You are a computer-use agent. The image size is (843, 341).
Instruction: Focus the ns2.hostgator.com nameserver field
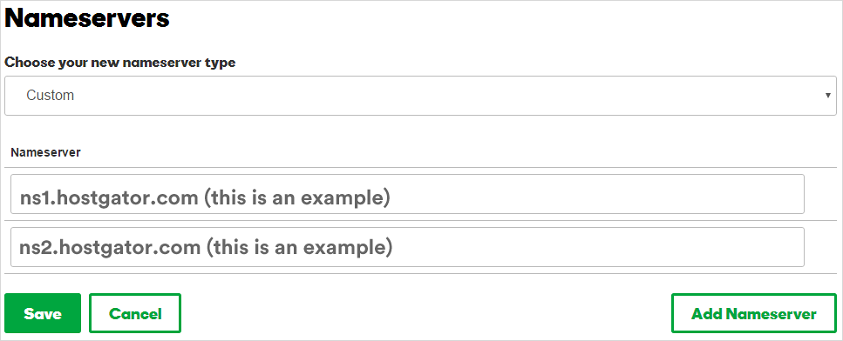coord(407,247)
